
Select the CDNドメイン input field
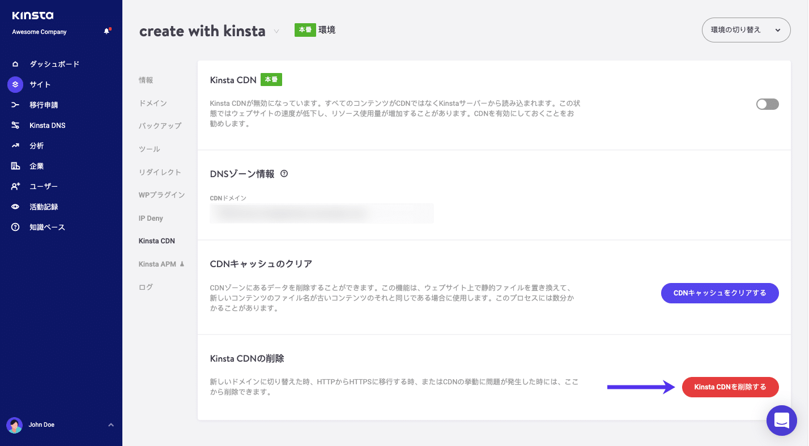[322, 213]
